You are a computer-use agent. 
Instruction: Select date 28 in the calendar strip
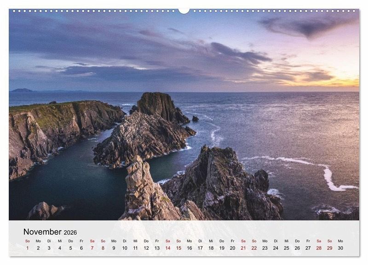[x=319, y=248]
